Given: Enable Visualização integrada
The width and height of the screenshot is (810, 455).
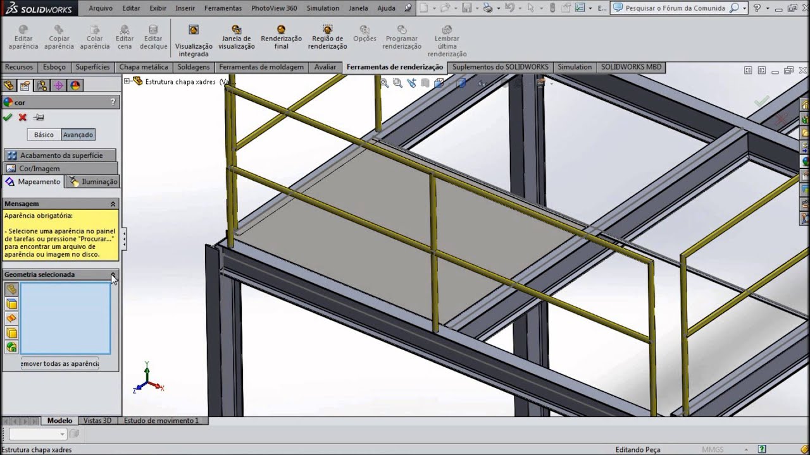Looking at the screenshot, I should 194,41.
